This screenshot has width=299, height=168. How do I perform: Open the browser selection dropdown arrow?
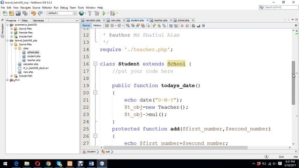coord(85,14)
